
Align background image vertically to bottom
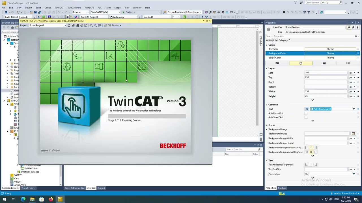[315, 152]
